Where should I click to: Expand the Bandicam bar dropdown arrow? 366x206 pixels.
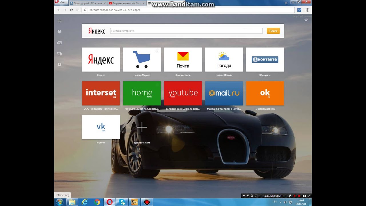click(244, 196)
